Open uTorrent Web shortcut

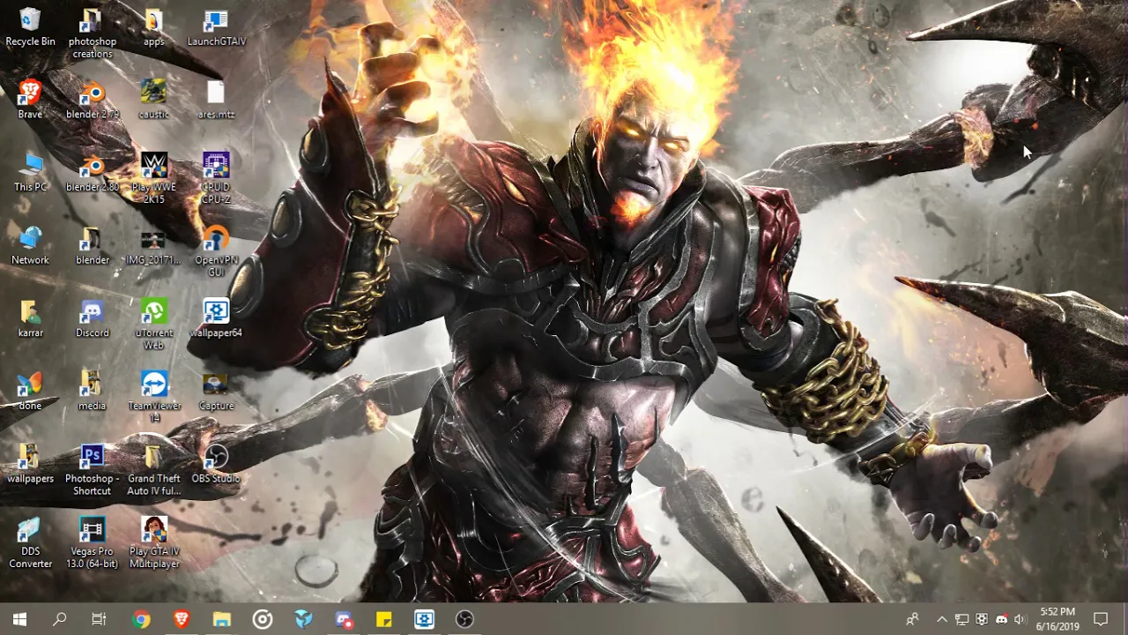(154, 325)
